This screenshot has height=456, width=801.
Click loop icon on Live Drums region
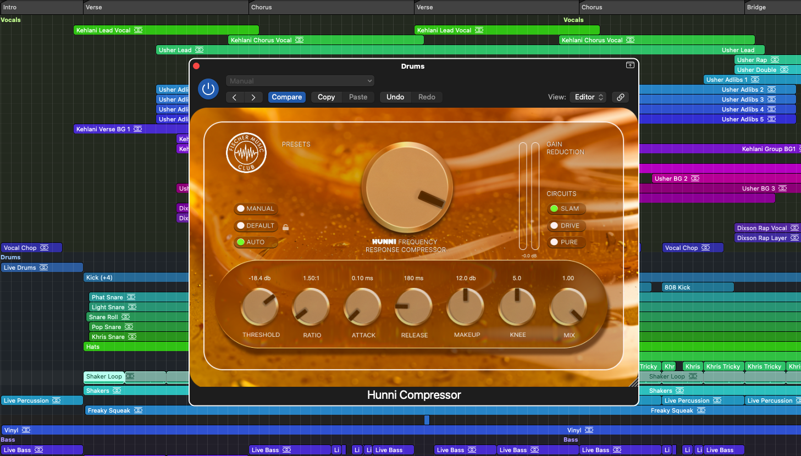(43, 268)
